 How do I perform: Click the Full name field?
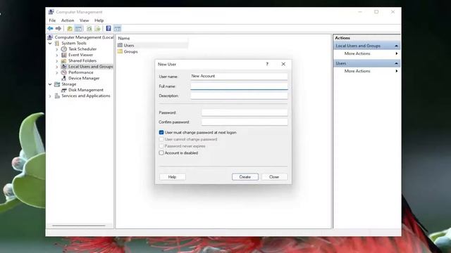[239, 86]
